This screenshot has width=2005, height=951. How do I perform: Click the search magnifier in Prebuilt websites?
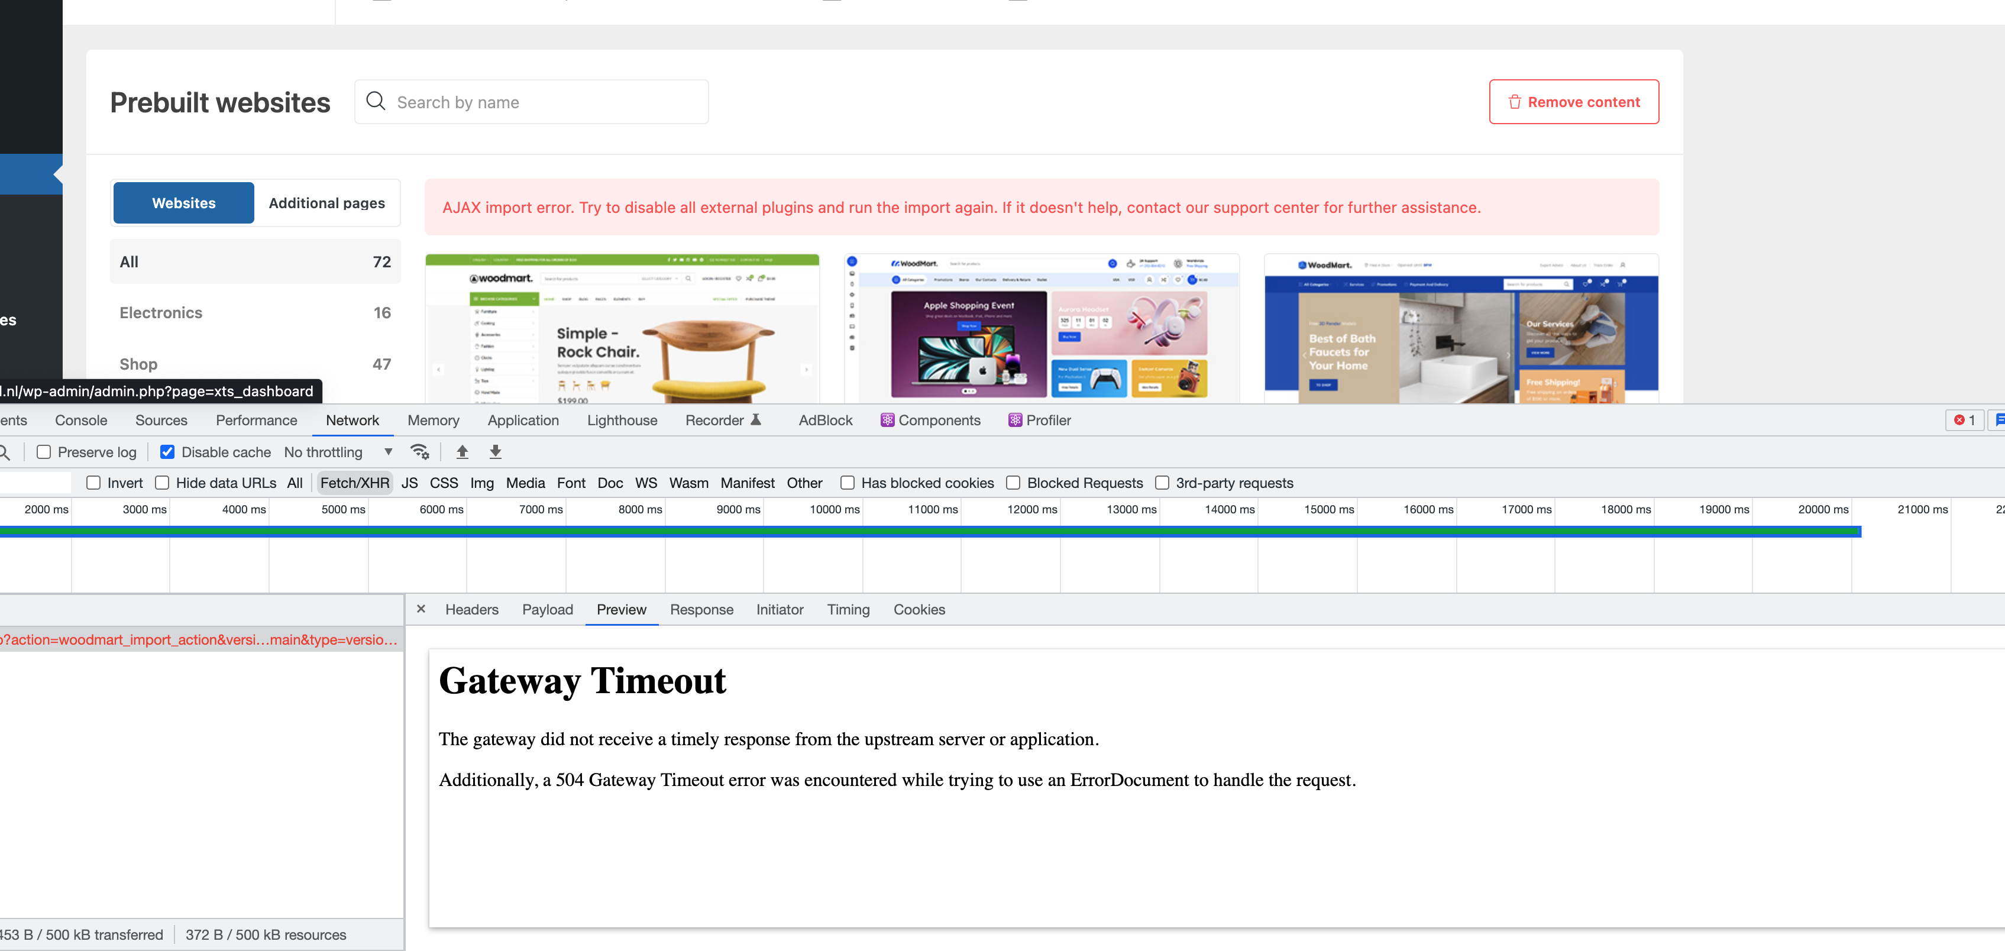(376, 101)
